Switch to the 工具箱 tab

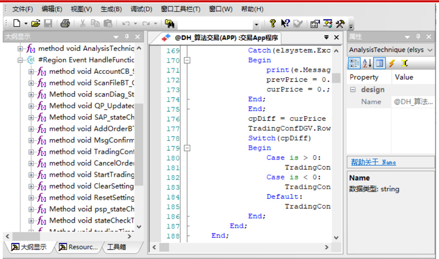click(117, 247)
